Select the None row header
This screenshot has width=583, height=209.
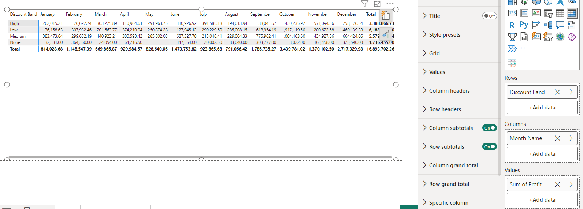pyautogui.click(x=15, y=42)
